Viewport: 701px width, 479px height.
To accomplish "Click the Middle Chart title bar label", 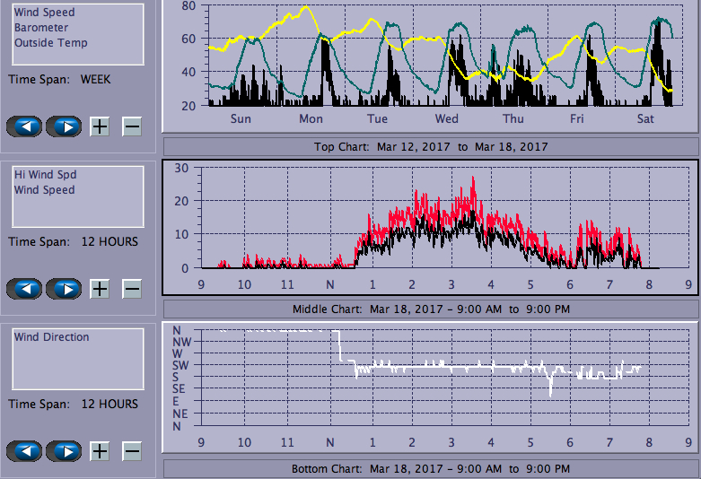I will [430, 309].
